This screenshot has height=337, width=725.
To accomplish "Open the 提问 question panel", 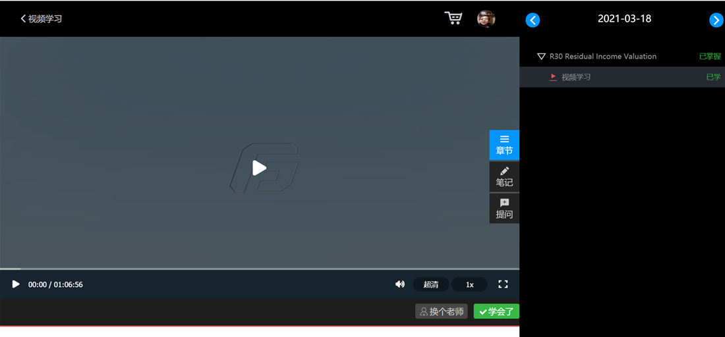I will (504, 208).
